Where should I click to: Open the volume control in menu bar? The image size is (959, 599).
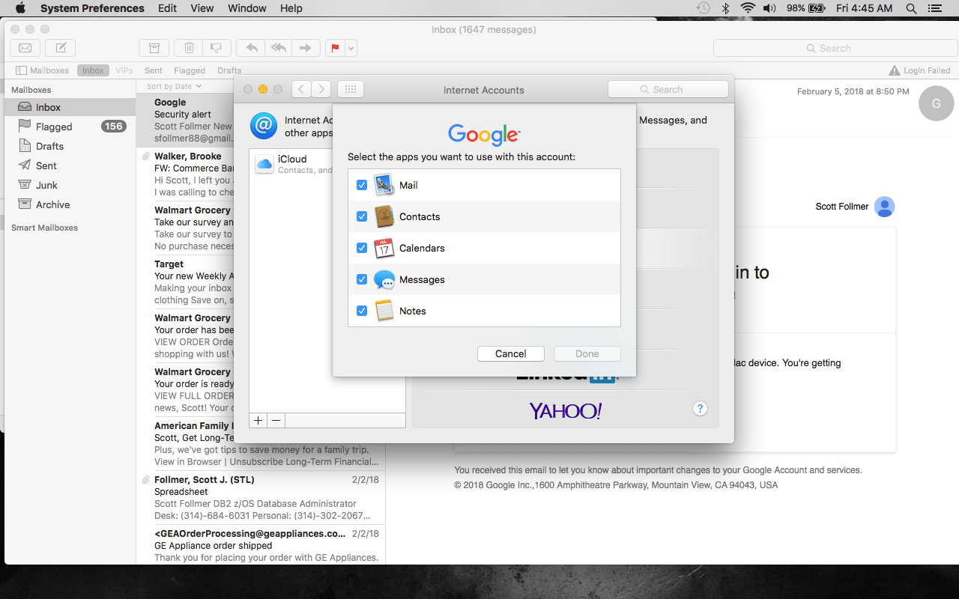[x=769, y=8]
